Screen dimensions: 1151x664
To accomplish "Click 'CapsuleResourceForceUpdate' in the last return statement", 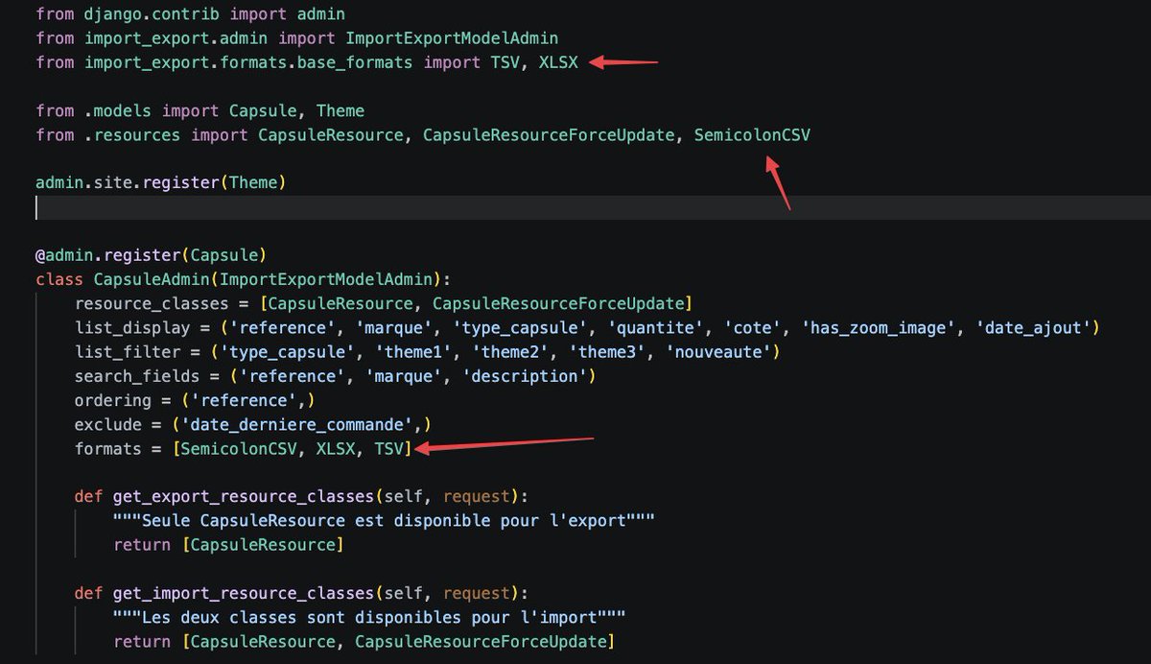I will click(481, 641).
